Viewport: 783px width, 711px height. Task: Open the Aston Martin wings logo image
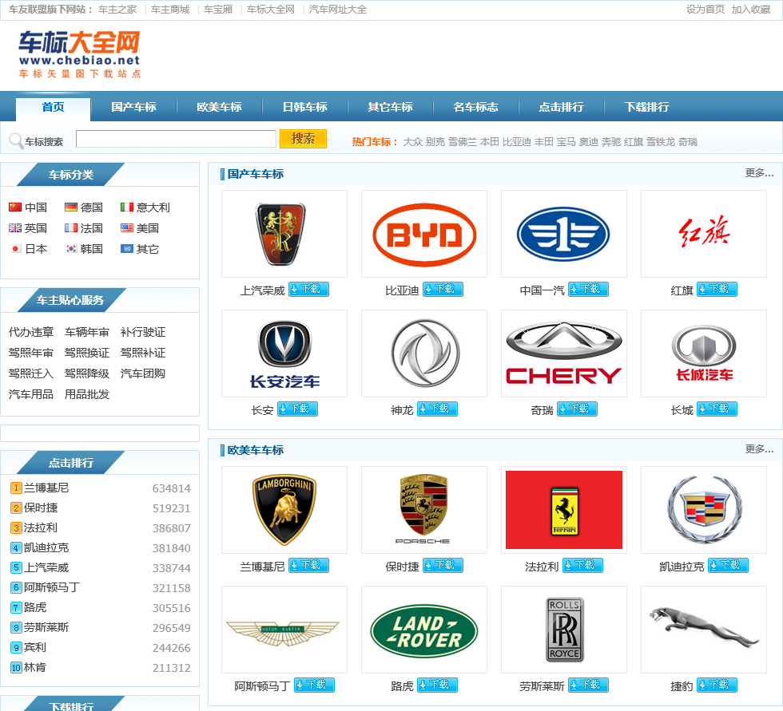click(x=284, y=630)
